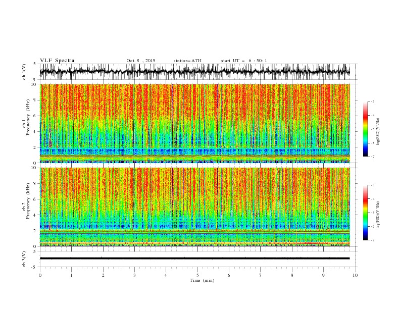400x309 pixels.
Task: Click the ch.1 PSD color scale bar
Action: 366,129
